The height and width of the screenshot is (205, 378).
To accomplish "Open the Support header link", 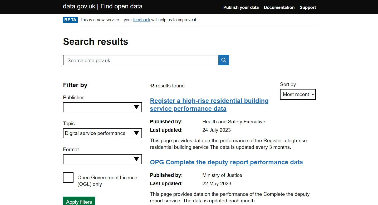I will pos(308,7).
